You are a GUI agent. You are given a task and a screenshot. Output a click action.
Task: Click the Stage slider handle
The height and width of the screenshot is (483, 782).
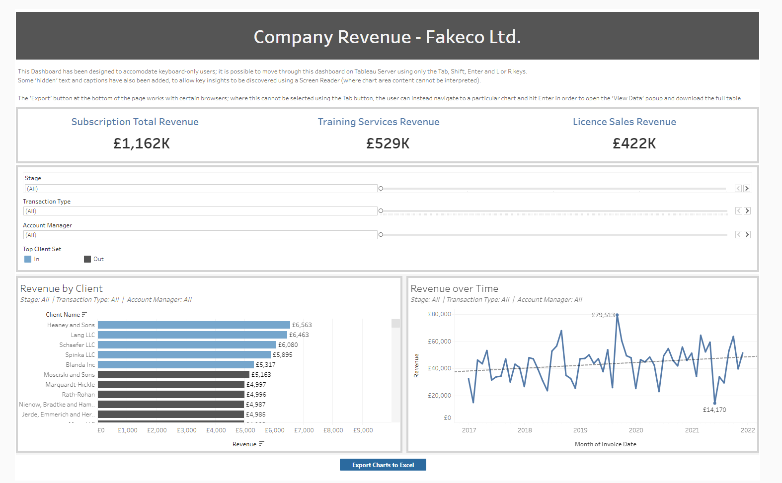pyautogui.click(x=381, y=189)
